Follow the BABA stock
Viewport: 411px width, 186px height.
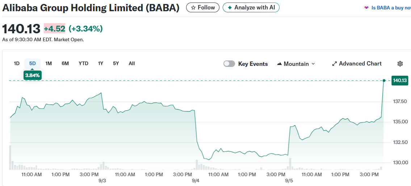[x=203, y=8]
